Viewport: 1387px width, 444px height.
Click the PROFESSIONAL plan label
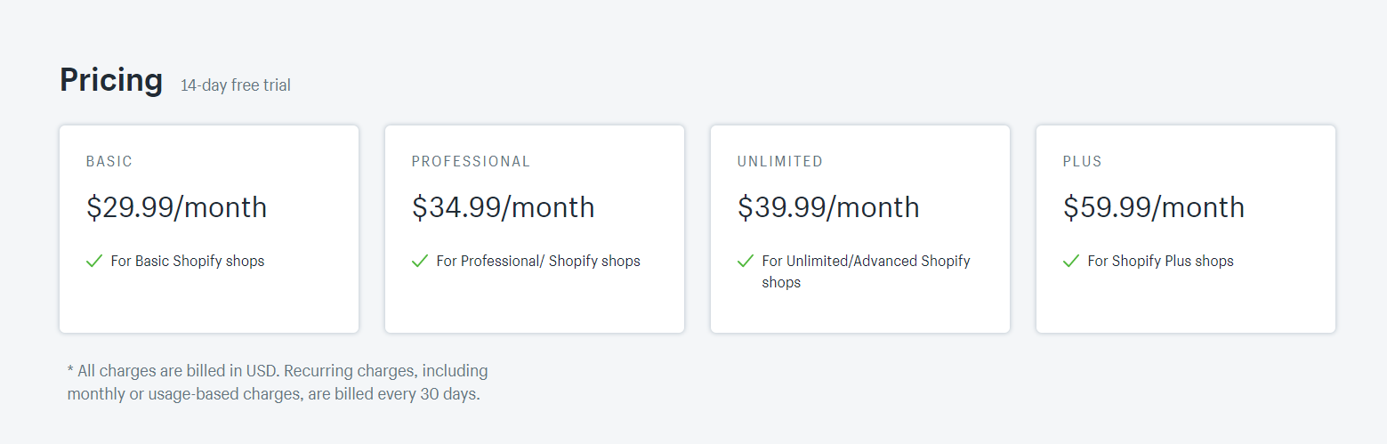click(x=471, y=162)
